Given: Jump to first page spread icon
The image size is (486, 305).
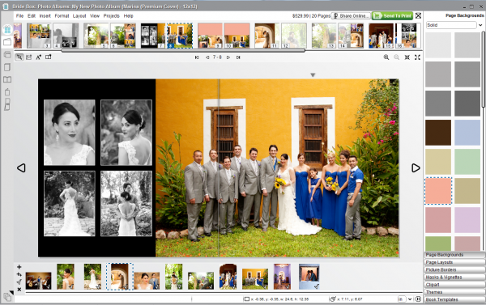Looking at the screenshot, I should pyautogui.click(x=197, y=57).
